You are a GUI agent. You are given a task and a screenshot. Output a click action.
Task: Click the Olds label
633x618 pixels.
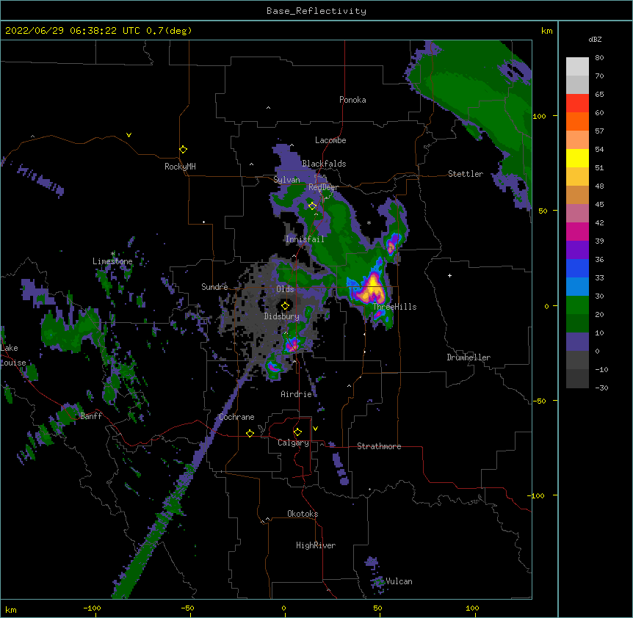(x=285, y=289)
